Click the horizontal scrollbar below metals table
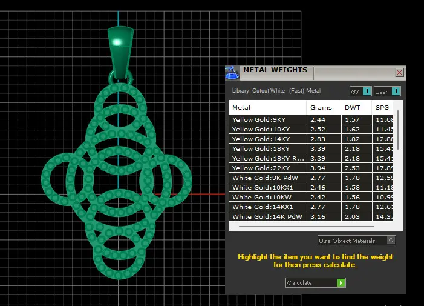The height and width of the screenshot is (306, 424). coord(307,227)
